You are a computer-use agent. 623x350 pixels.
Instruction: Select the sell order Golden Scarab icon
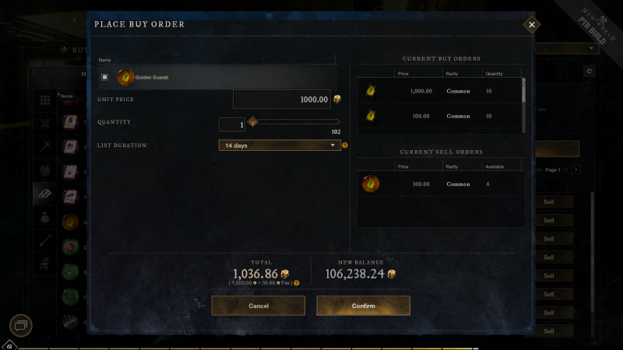point(371,184)
